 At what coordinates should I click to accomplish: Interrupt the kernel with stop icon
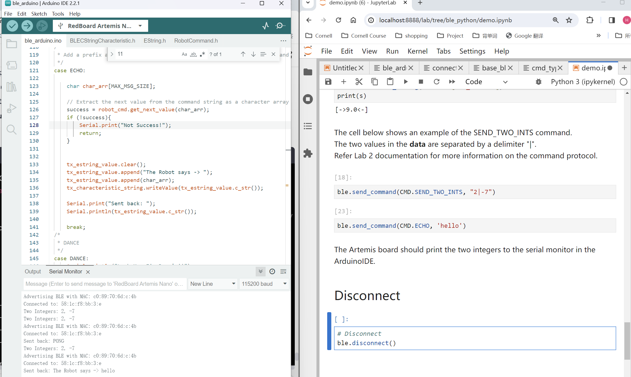(421, 82)
